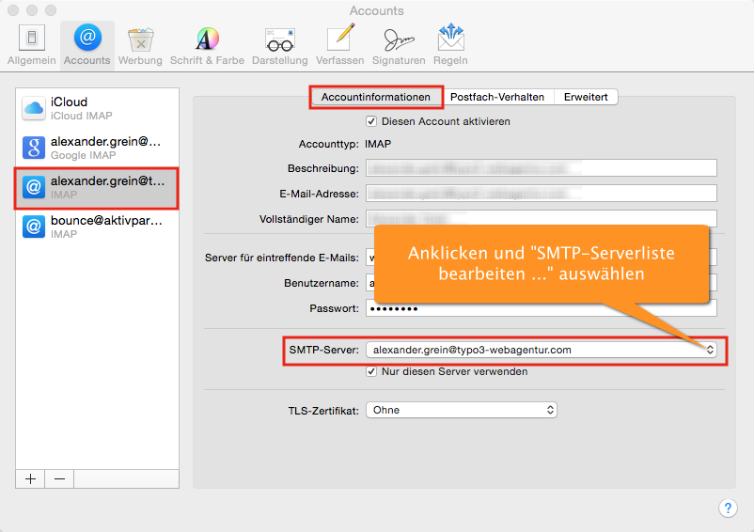Open the SMTP-Server dropdown

pyautogui.click(x=542, y=350)
